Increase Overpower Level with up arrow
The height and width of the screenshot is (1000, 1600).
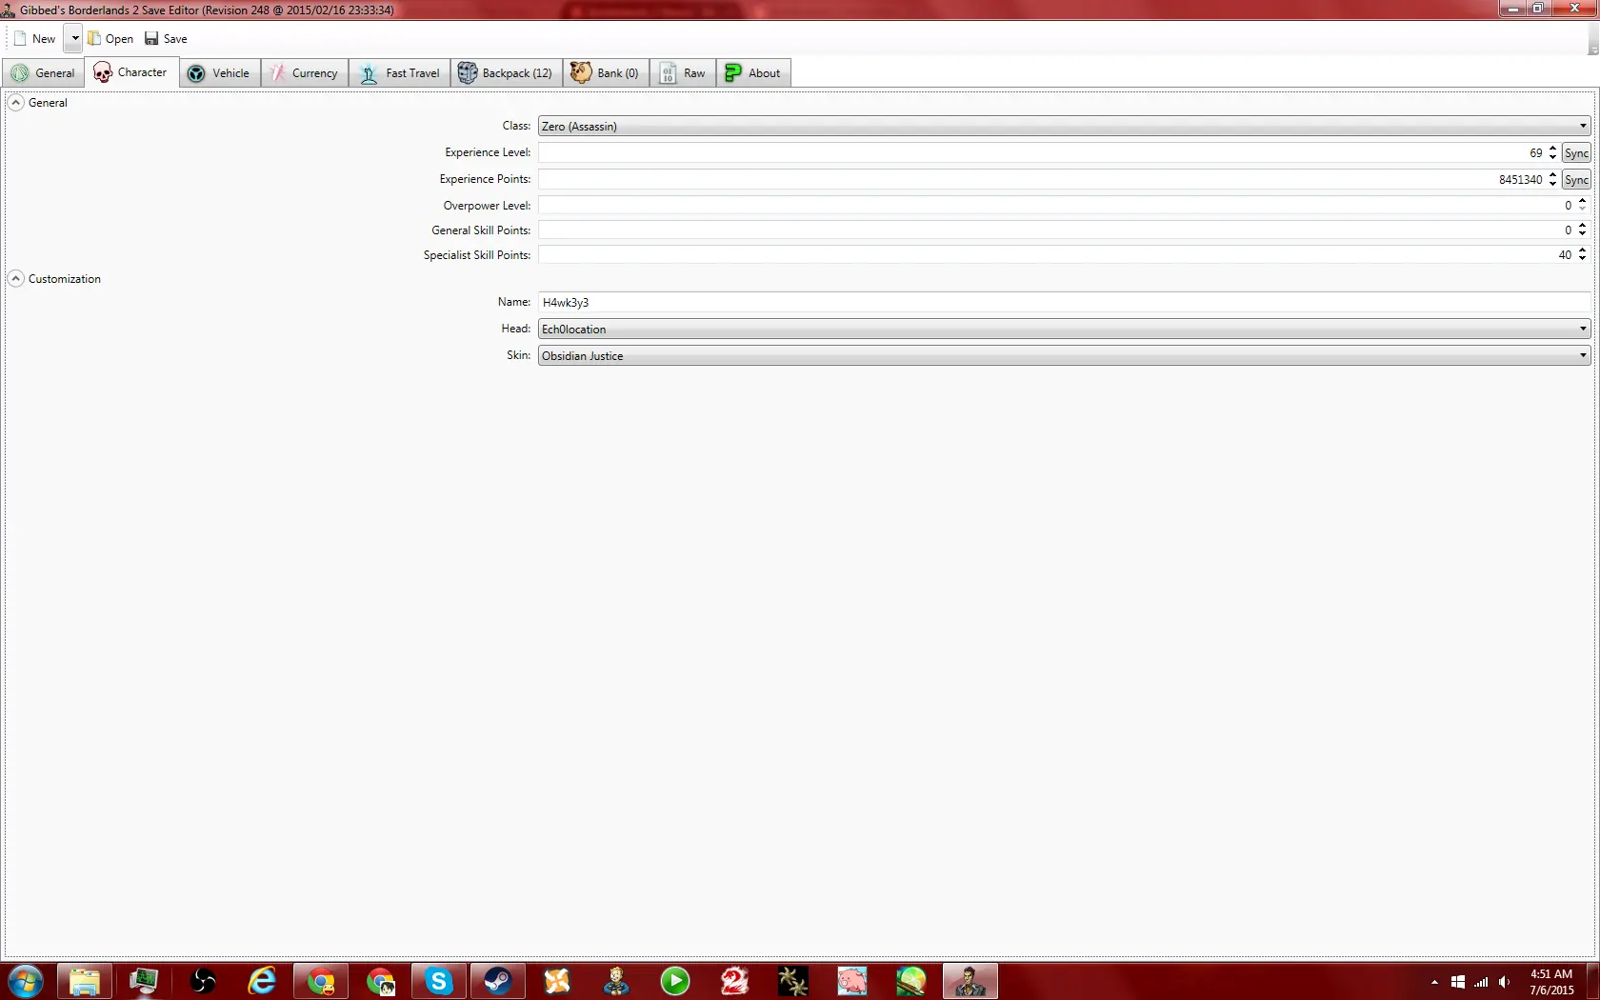pyautogui.click(x=1582, y=201)
